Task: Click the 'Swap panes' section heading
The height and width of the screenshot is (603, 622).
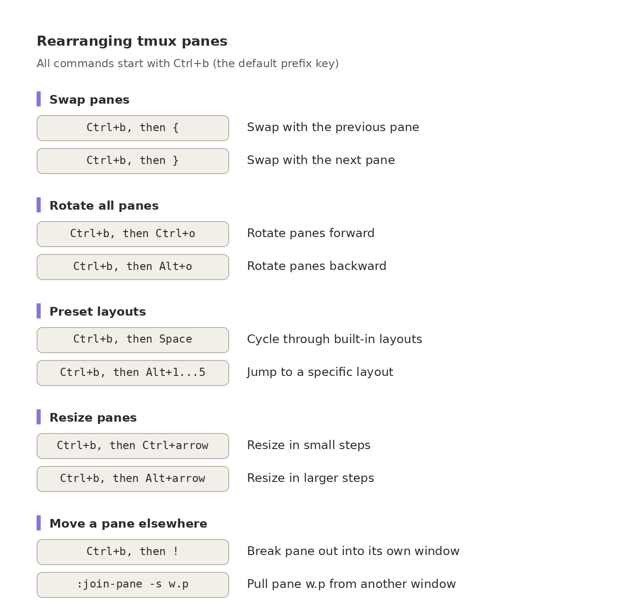Action: 90,100
